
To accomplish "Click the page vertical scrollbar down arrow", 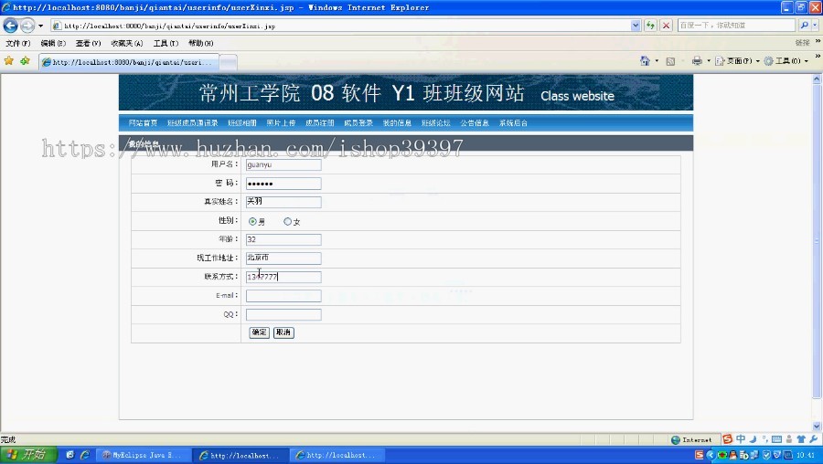I will 817,427.
